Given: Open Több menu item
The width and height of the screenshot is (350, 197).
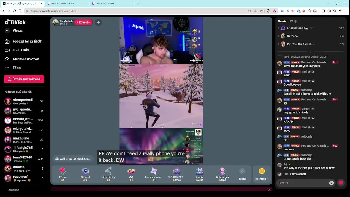Looking at the screenshot, I should [13, 68].
